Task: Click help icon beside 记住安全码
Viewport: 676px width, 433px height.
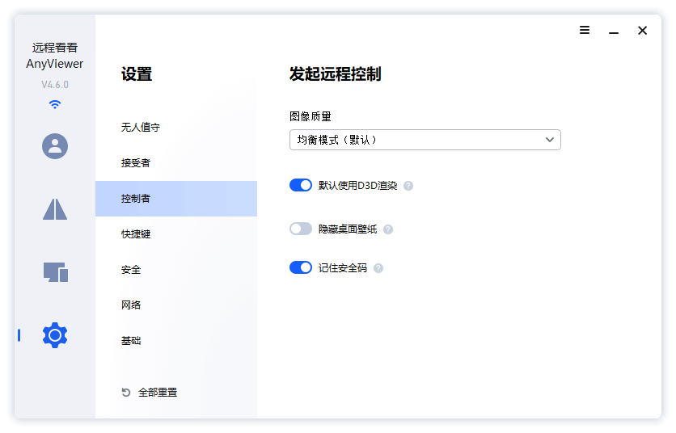Action: (378, 268)
